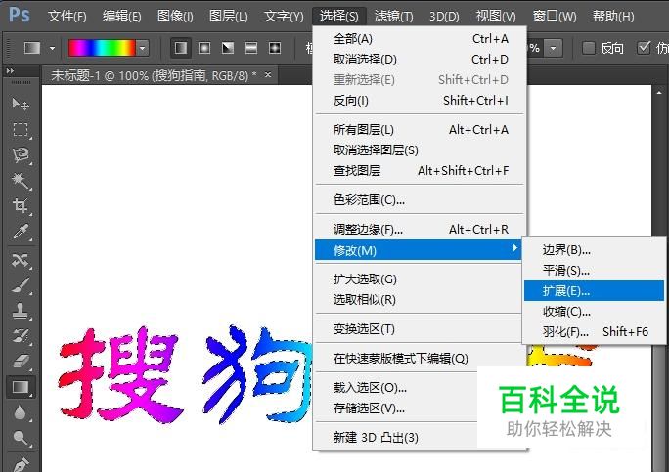Viewport: 669px width, 472px height.
Task: Open 调整边缘(F)... refine edge
Action: coord(420,230)
